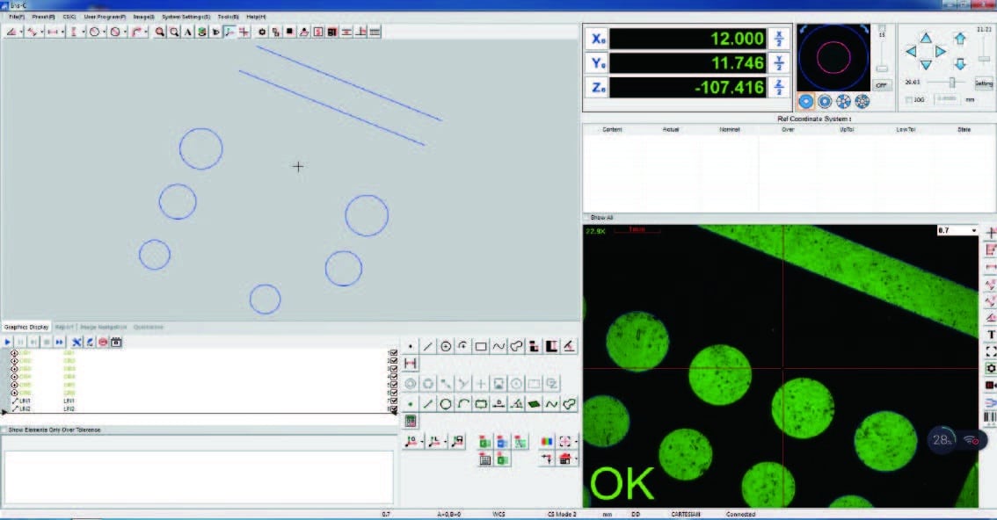
Task: Click the blue play button above element list
Action: 8,342
